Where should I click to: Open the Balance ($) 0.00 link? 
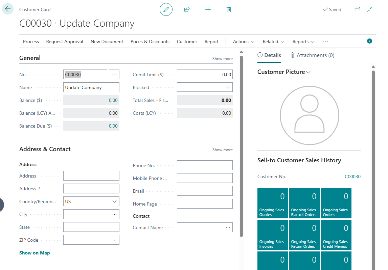[x=113, y=100]
